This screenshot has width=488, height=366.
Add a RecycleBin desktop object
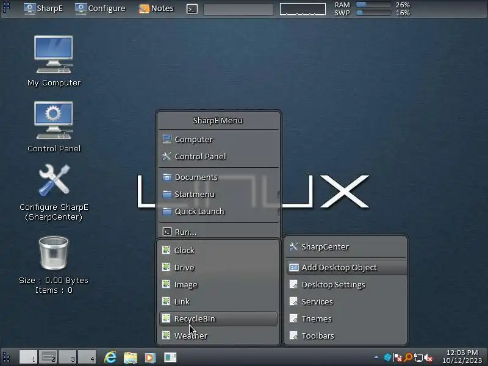coord(218,318)
